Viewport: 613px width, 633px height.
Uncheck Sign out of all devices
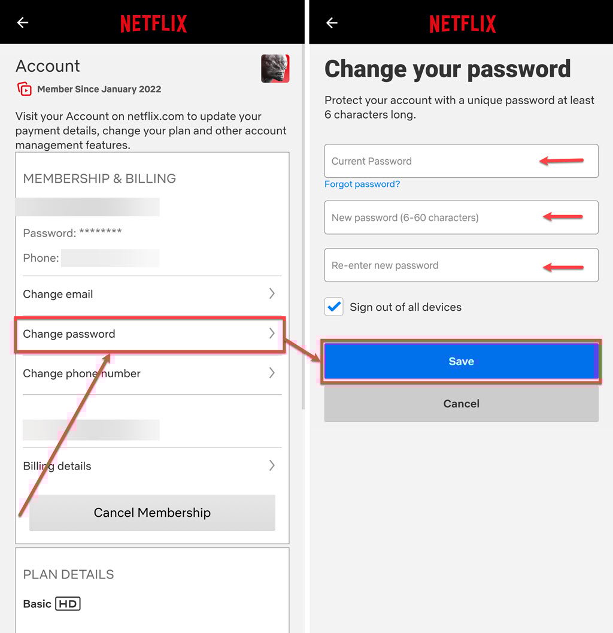[x=333, y=307]
